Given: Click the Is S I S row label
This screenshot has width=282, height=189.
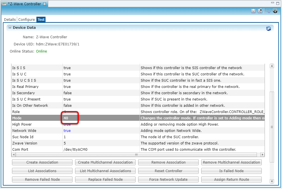Looking at the screenshot, I should [x=19, y=68].
